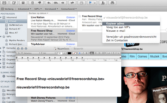Click the font size field showing 18

click(60, 53)
